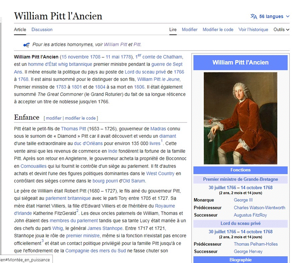292x263 pixels.
Task: Click the homonymy disambiguation icon
Action: tap(26, 45)
